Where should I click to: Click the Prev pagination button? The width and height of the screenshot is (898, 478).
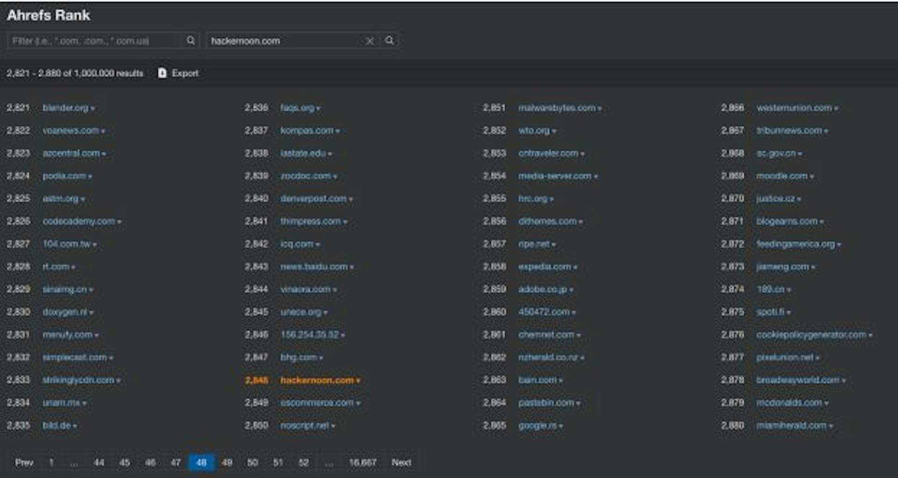tap(24, 463)
